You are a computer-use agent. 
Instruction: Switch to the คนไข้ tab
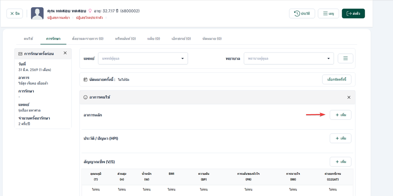click(x=28, y=39)
